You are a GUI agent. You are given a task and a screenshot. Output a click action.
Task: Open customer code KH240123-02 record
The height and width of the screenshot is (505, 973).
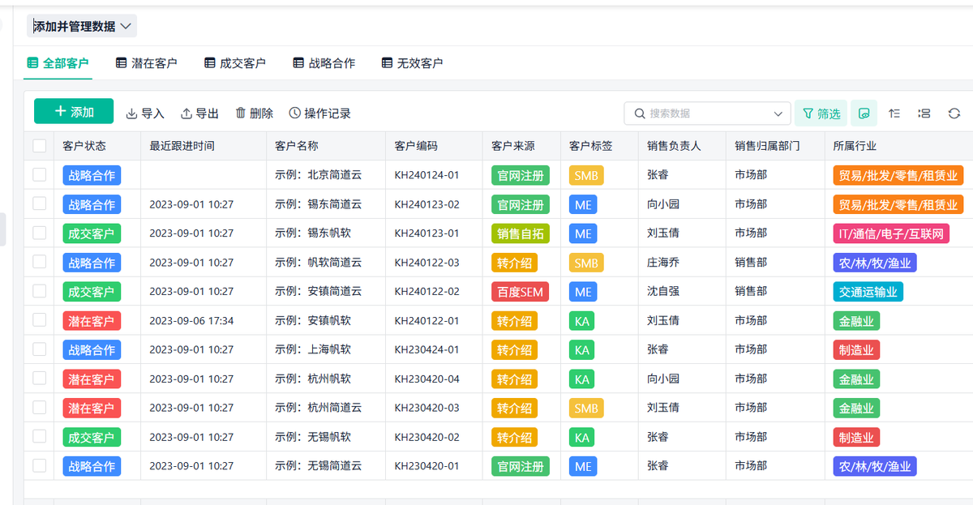[426, 204]
